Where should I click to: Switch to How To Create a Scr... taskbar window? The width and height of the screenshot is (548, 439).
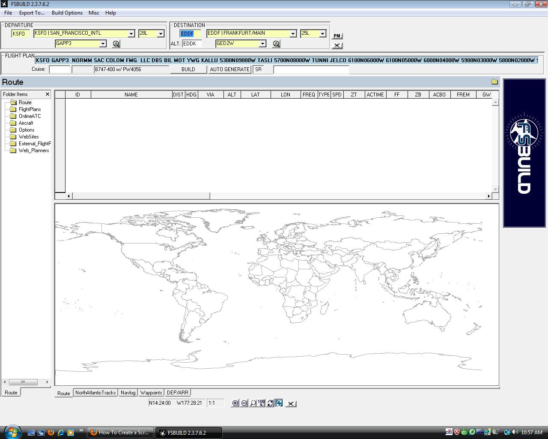(120, 433)
